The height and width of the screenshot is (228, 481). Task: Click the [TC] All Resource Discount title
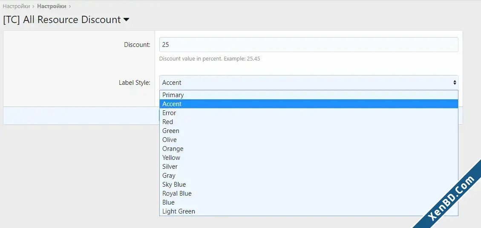point(62,20)
